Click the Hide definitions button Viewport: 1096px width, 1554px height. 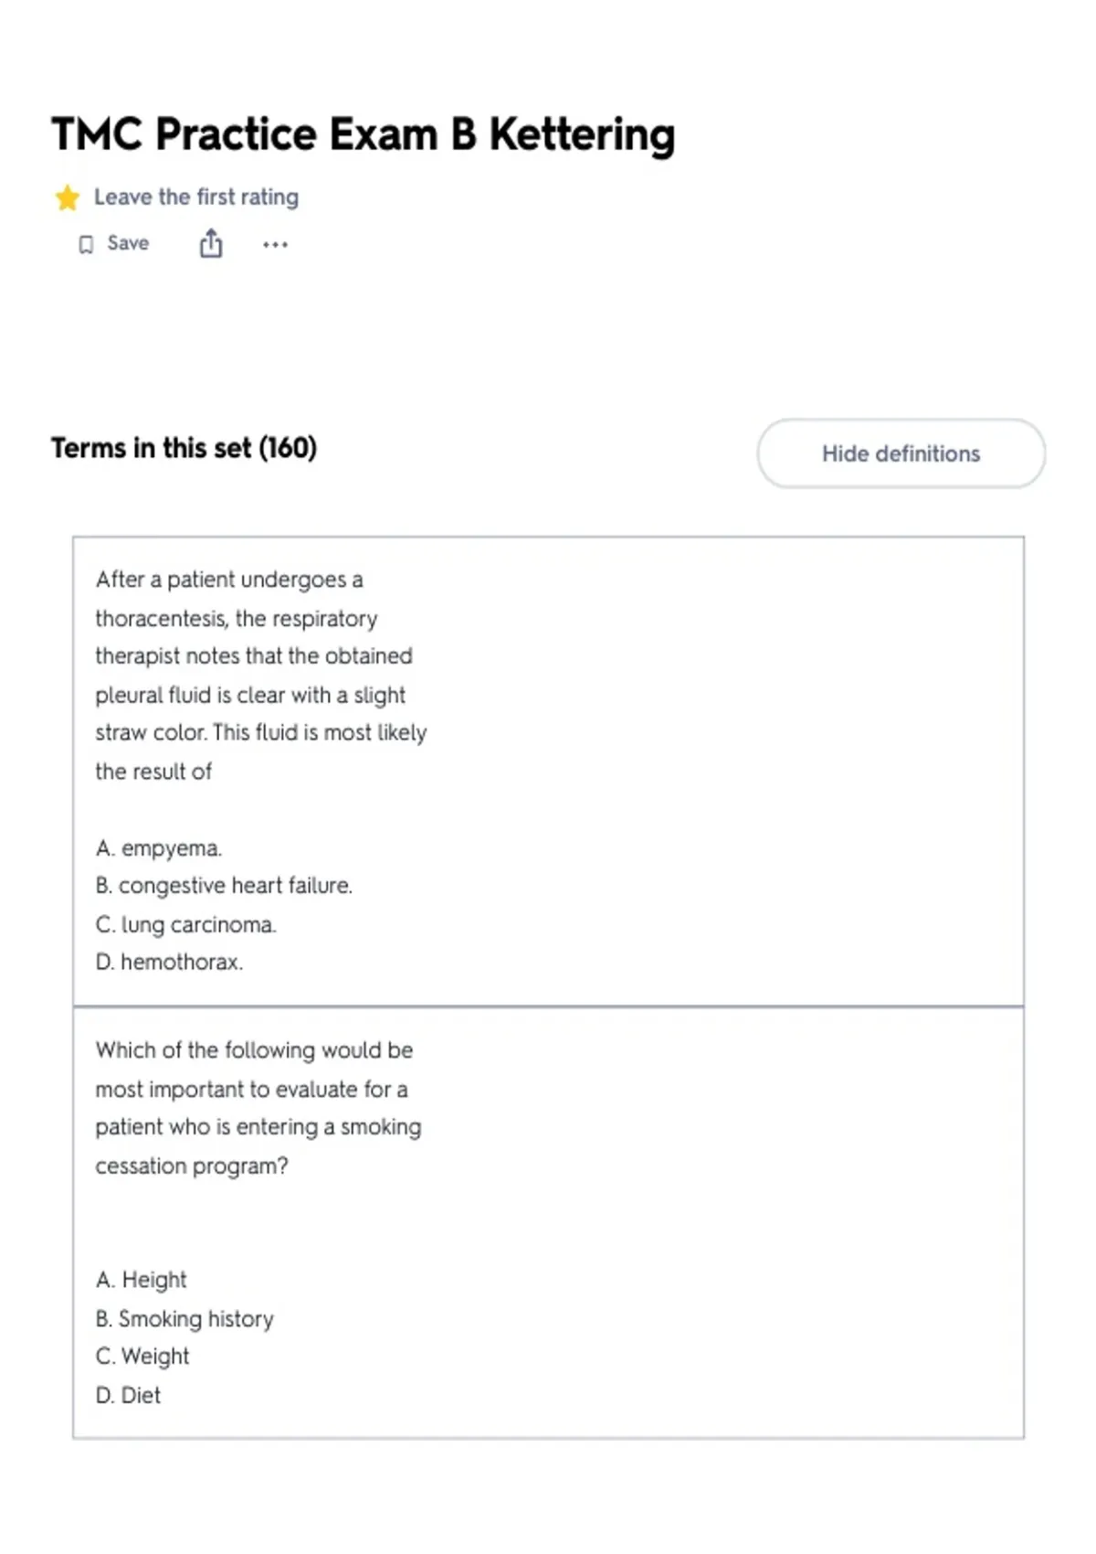pyautogui.click(x=901, y=453)
